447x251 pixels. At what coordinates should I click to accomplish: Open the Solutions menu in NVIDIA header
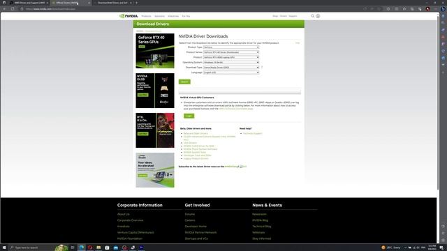click(x=160, y=16)
